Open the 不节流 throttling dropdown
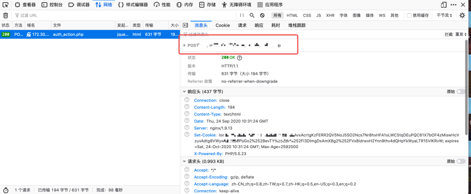Viewport: 471px width, 194px height. click(x=444, y=15)
